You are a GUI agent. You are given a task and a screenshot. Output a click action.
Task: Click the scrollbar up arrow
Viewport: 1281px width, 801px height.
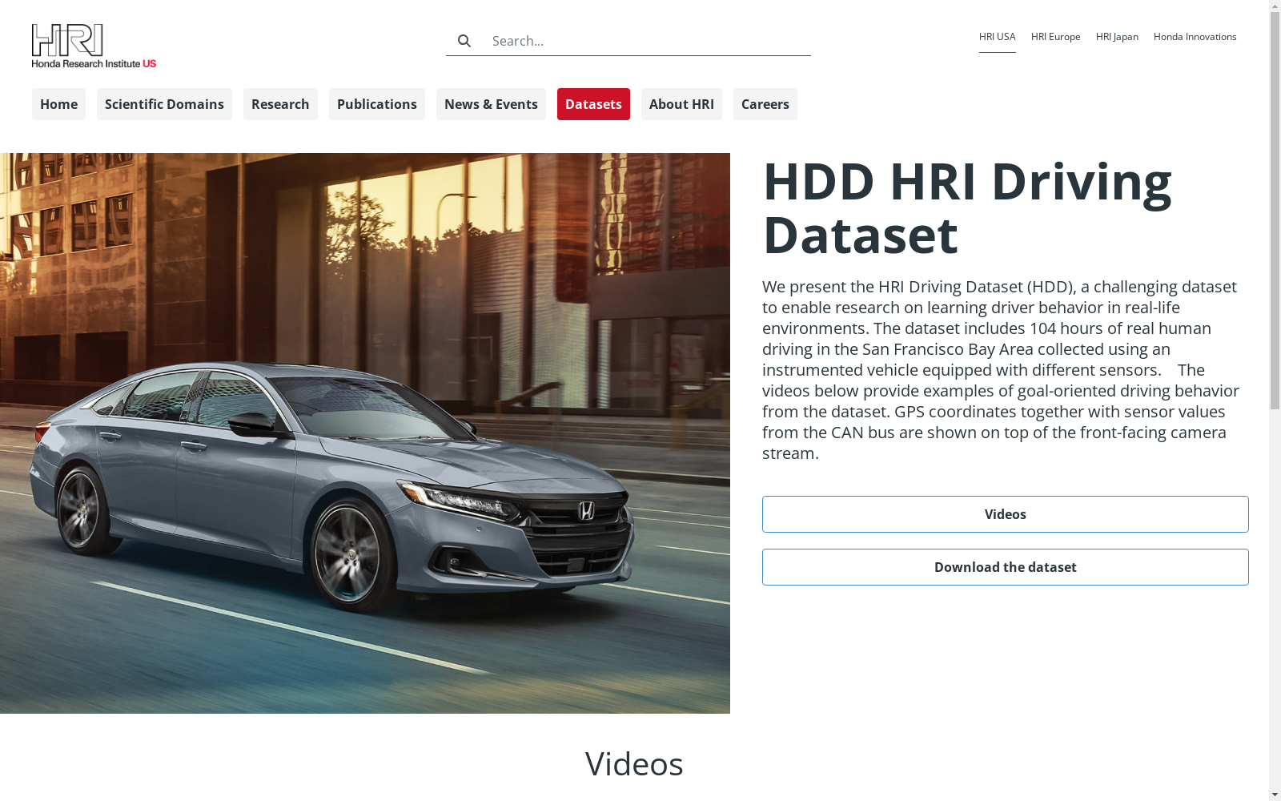pos(1275,6)
